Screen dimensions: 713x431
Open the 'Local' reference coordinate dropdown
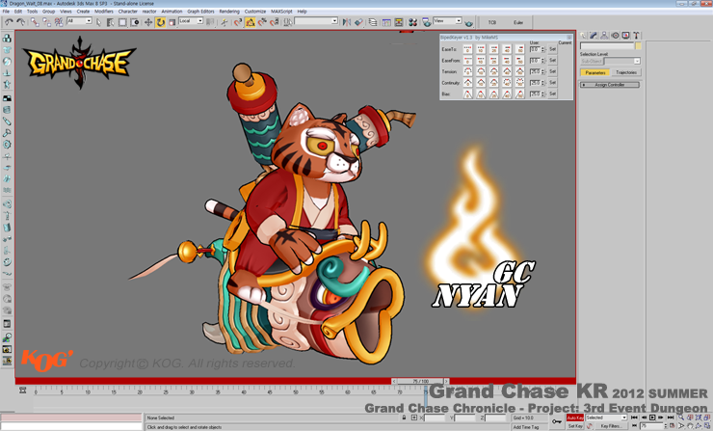[x=191, y=21]
